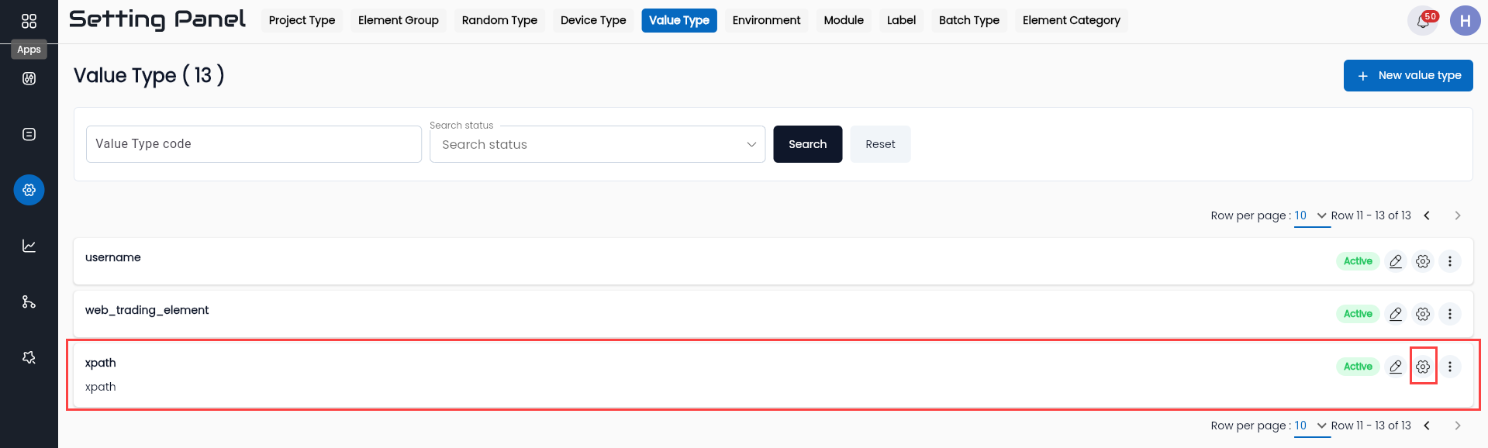Image resolution: width=1488 pixels, height=448 pixels.
Task: Open more options for web_trading_element row
Action: 1450,314
